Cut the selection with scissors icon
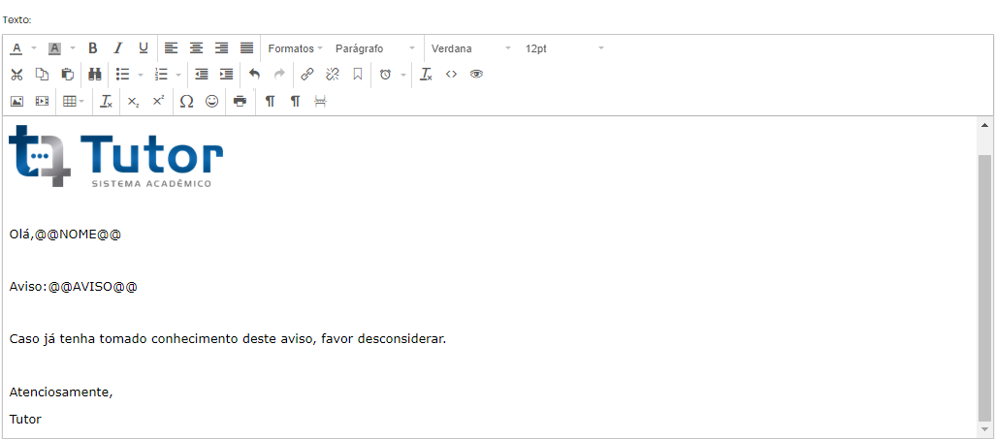995x439 pixels. [x=16, y=75]
